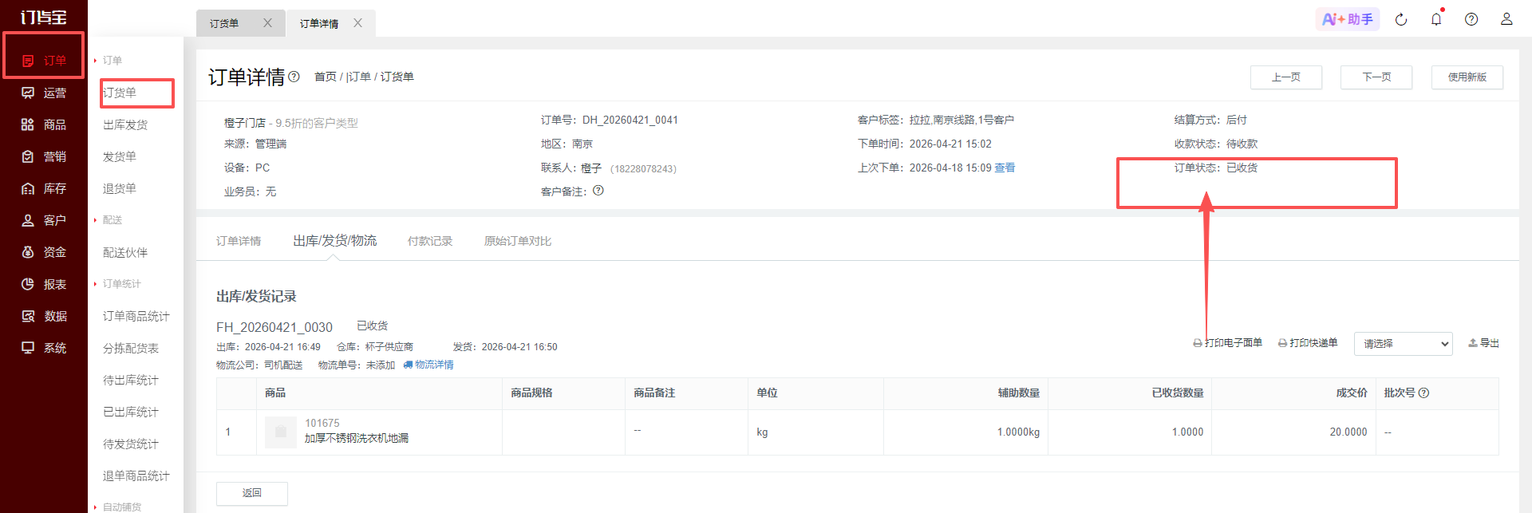Click the product thumbnail for 101675
1532x513 pixels.
(280, 432)
